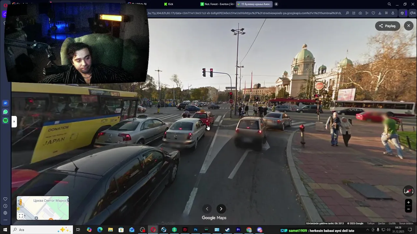This screenshot has width=417, height=234.
Task: Switch to the Not. Forest - Everton tab
Action: (x=217, y=4)
